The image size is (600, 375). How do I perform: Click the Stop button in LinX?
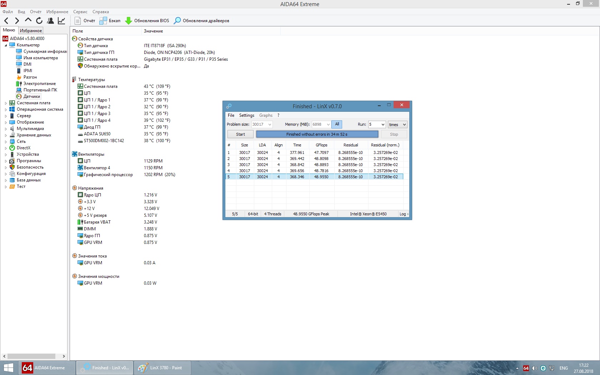(x=394, y=134)
